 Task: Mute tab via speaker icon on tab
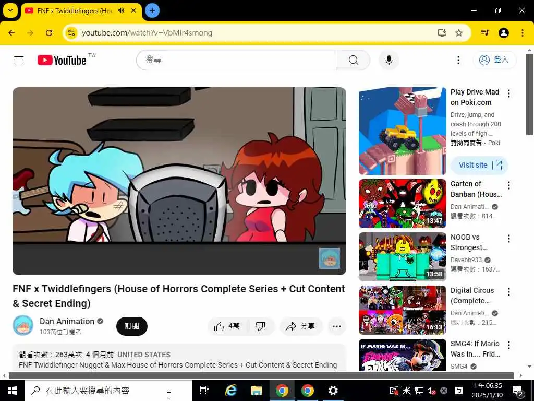[x=121, y=10]
